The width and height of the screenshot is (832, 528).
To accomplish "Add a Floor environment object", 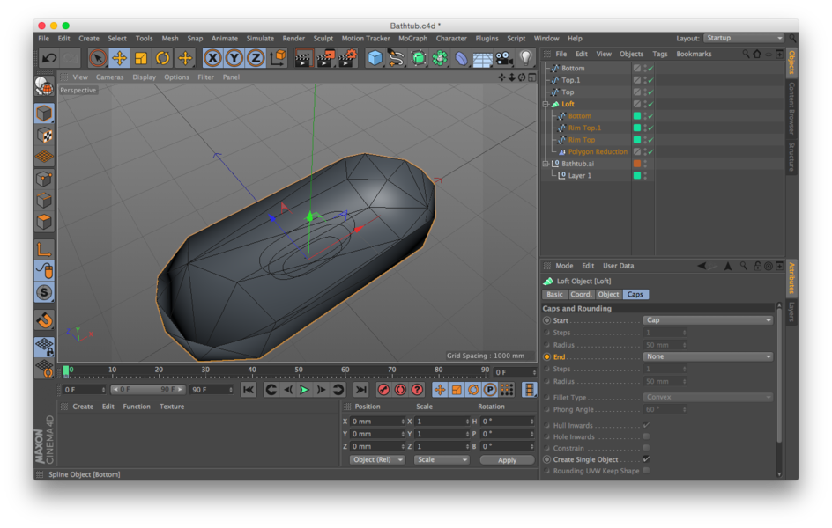I will click(x=482, y=59).
